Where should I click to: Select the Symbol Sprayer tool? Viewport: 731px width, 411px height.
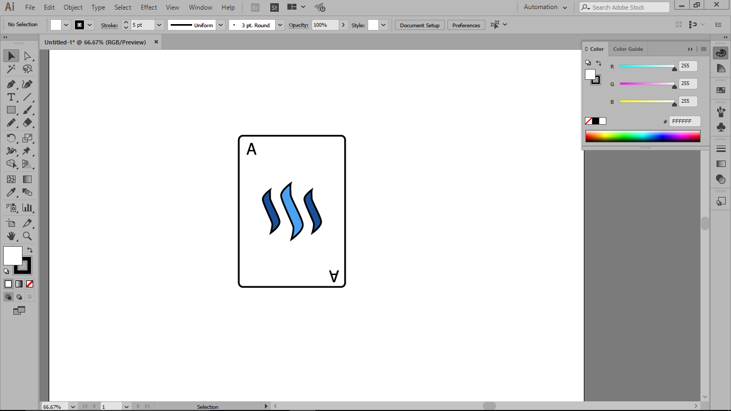(11, 208)
